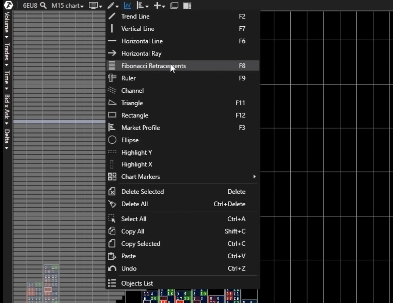Viewport: 393px width, 303px height.
Task: Click the Ruler tool icon
Action: pos(112,78)
